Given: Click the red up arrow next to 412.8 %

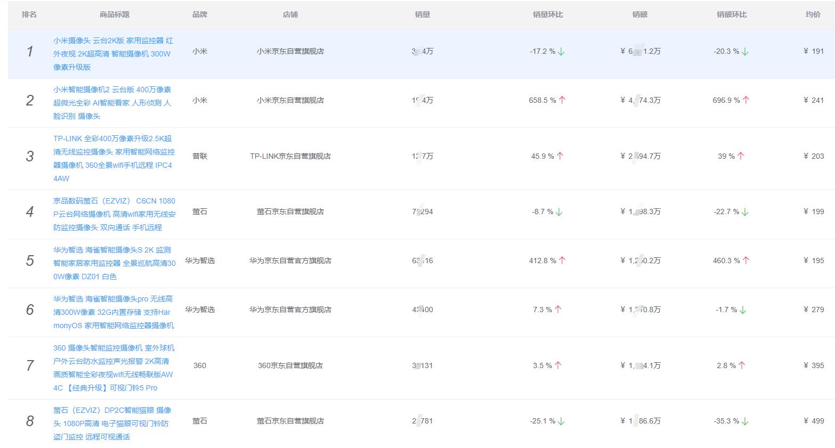Looking at the screenshot, I should (x=562, y=260).
